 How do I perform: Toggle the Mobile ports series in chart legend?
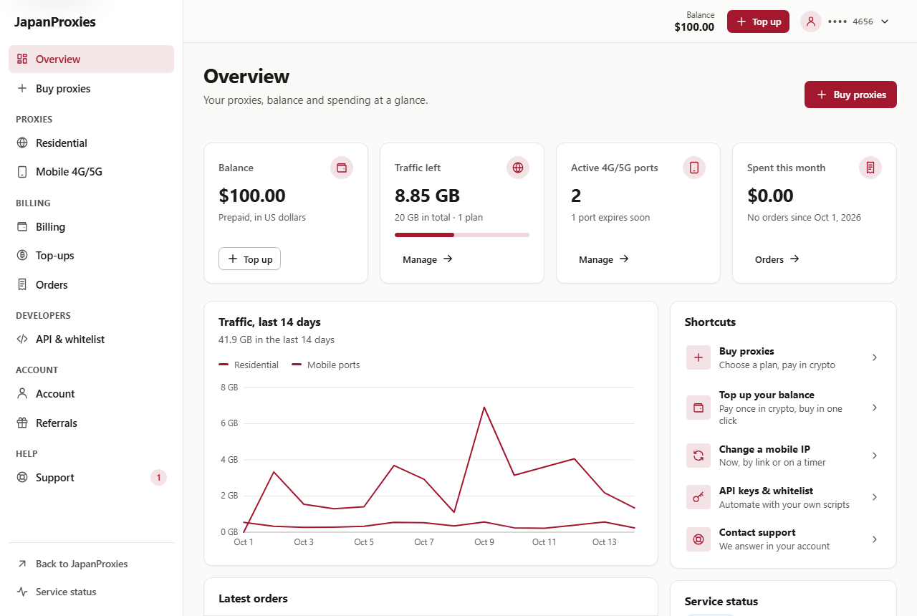[326, 365]
